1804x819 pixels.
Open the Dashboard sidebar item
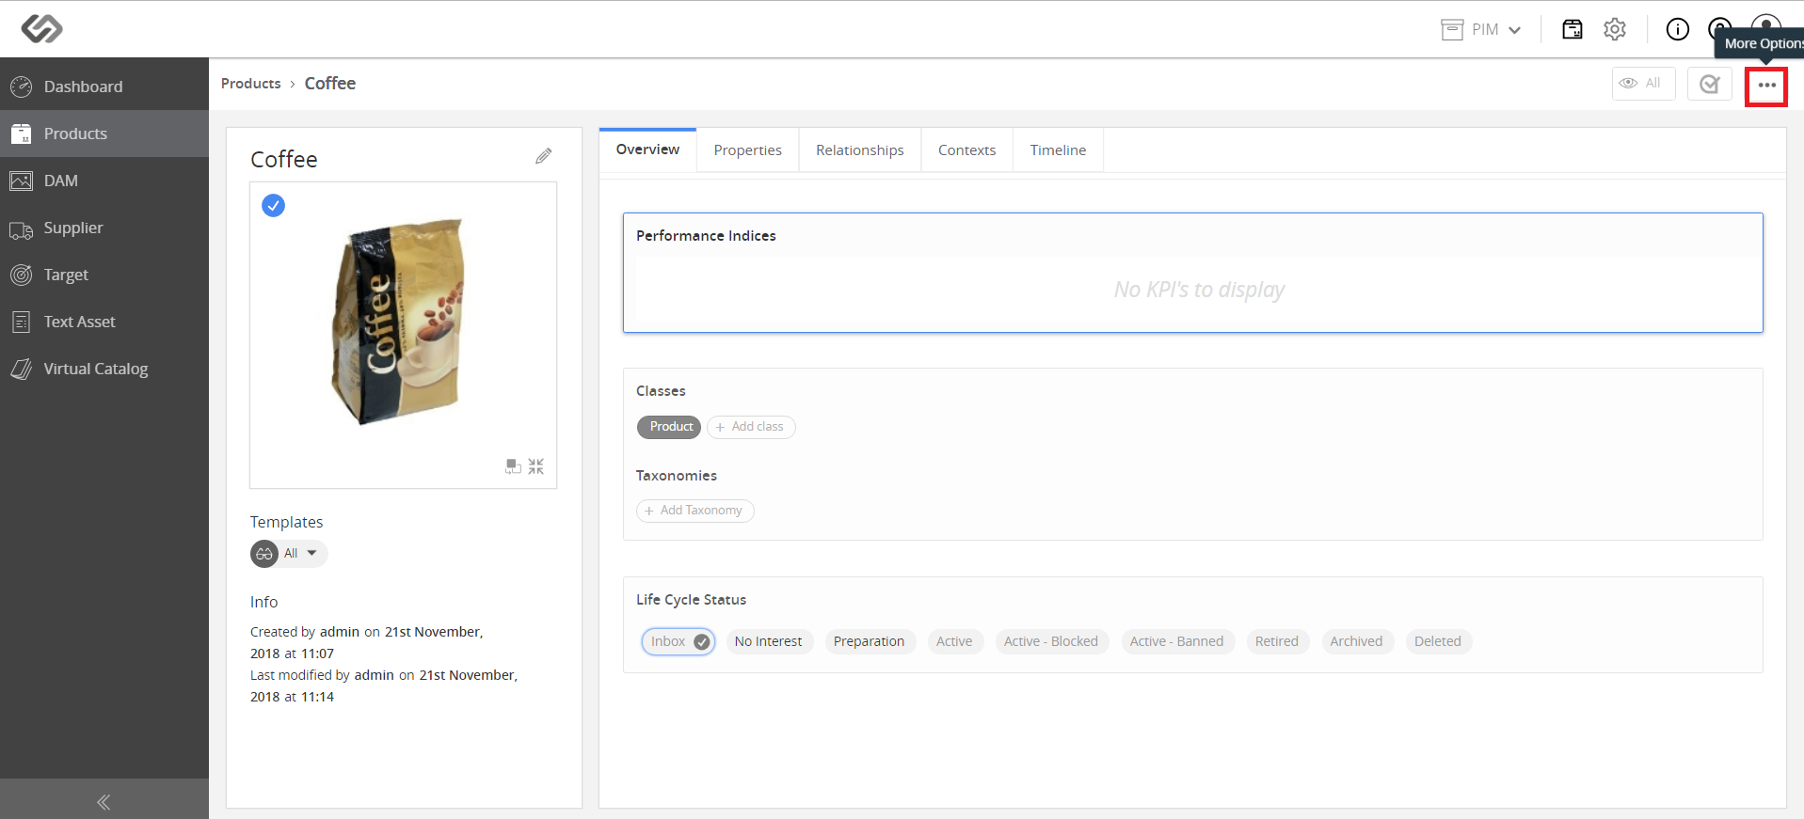click(104, 87)
